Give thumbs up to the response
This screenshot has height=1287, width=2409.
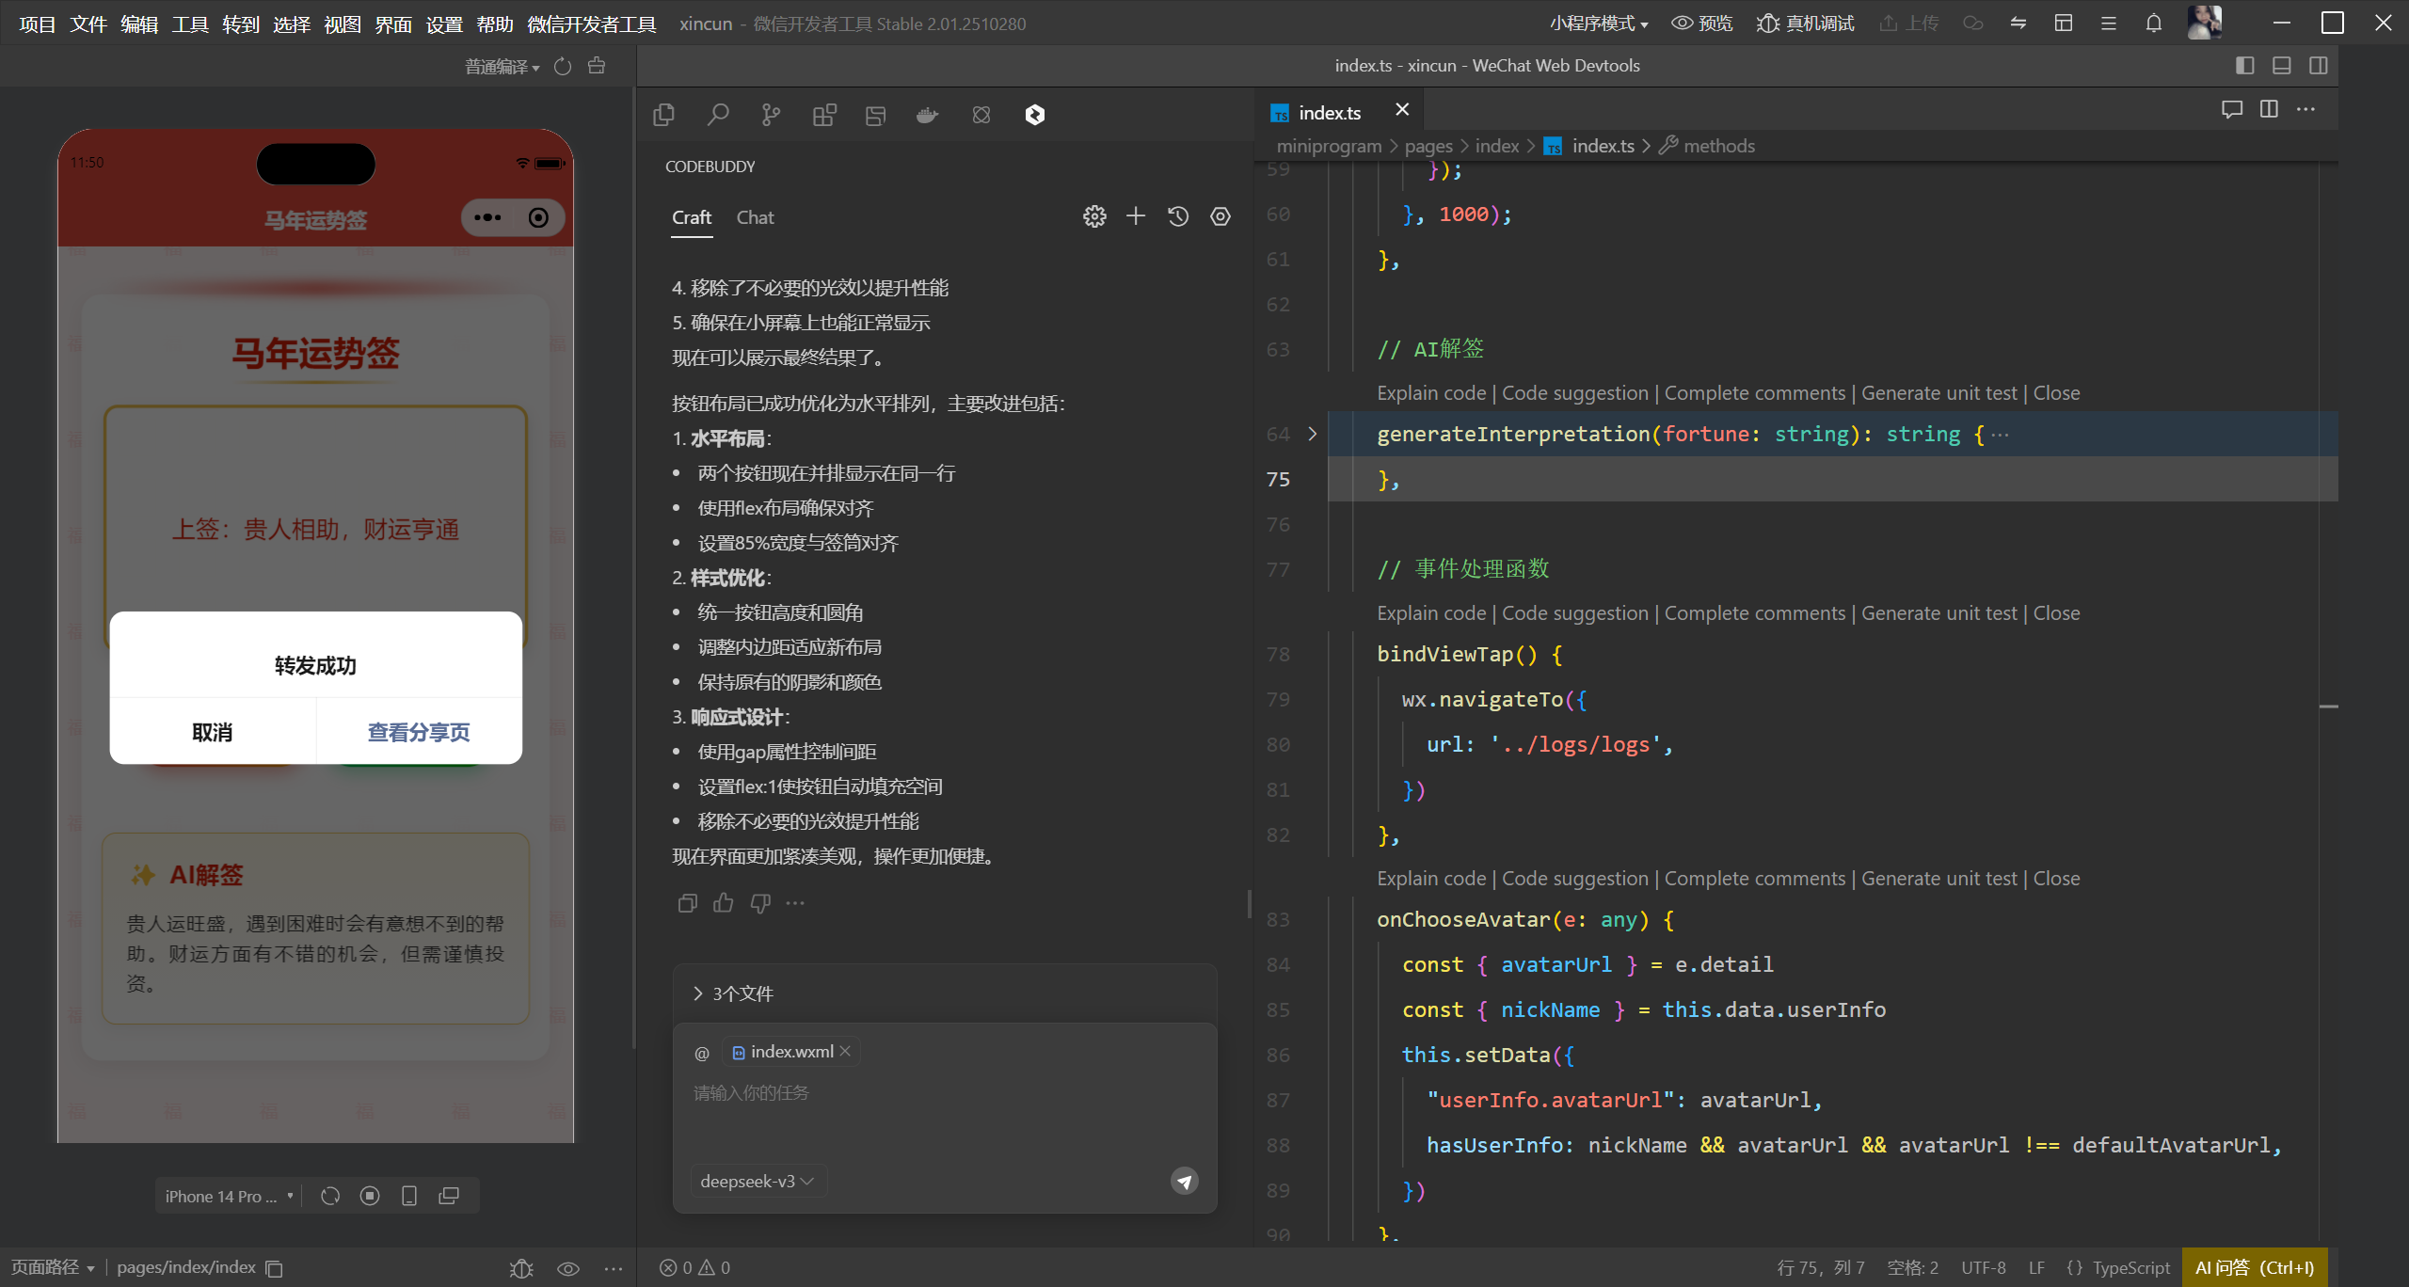724,903
